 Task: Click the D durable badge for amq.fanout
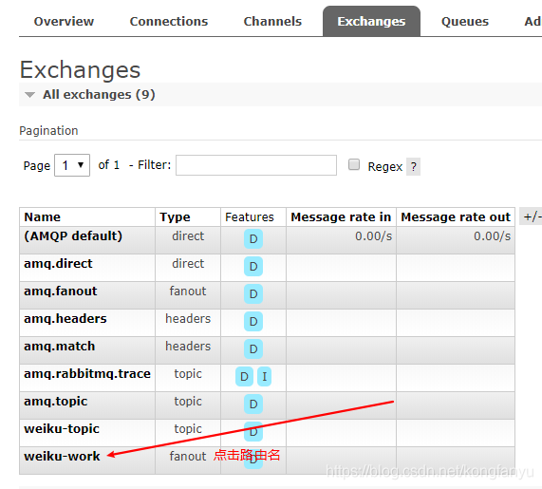pyautogui.click(x=253, y=294)
